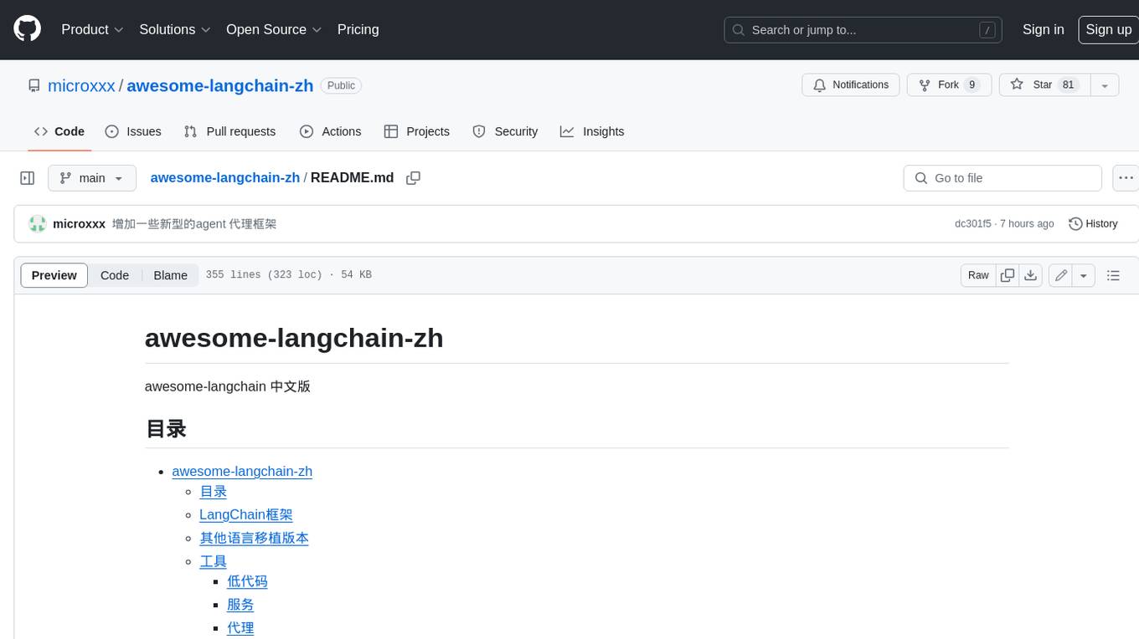Image resolution: width=1139 pixels, height=639 pixels.
Task: Expand the edit options dropdown arrow
Action: [1084, 275]
